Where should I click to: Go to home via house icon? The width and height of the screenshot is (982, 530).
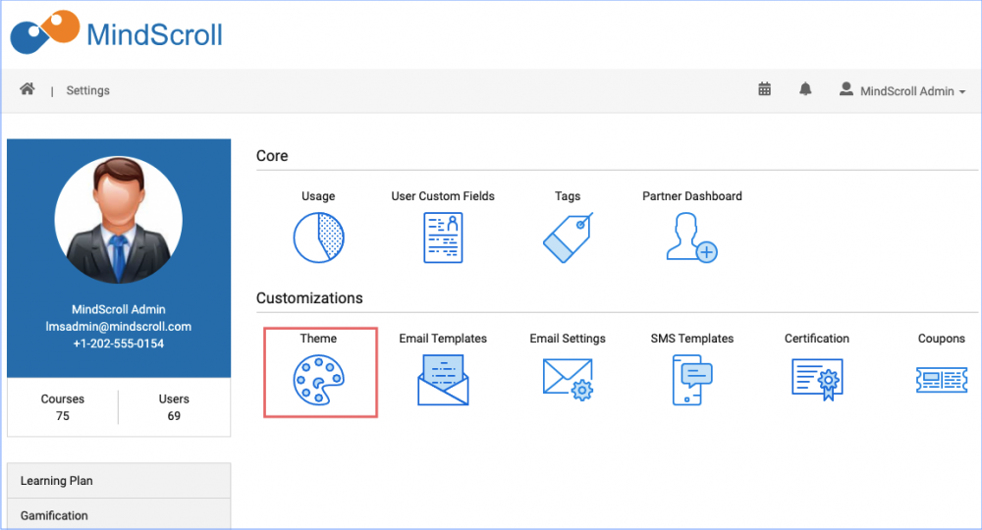tap(27, 89)
